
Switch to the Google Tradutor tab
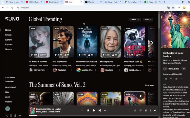pos(113,2)
